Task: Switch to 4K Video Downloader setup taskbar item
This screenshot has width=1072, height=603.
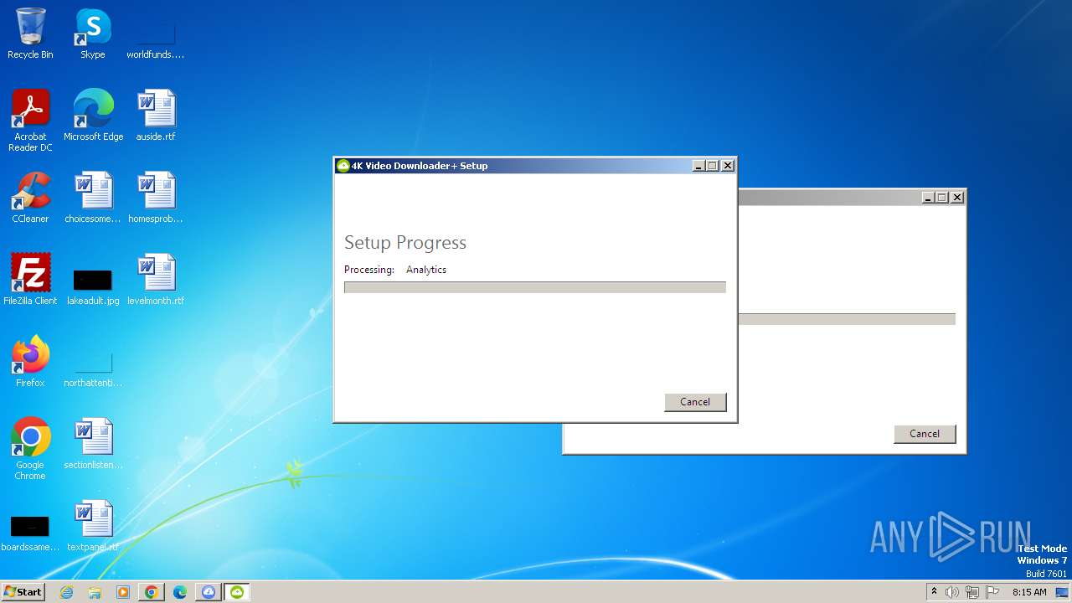Action: [237, 592]
